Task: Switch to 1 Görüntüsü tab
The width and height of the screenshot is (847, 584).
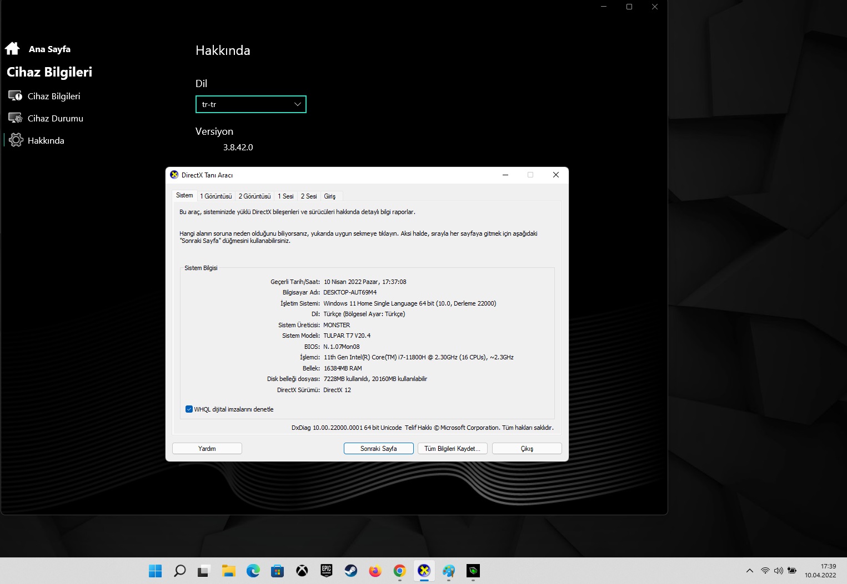Action: click(x=216, y=196)
